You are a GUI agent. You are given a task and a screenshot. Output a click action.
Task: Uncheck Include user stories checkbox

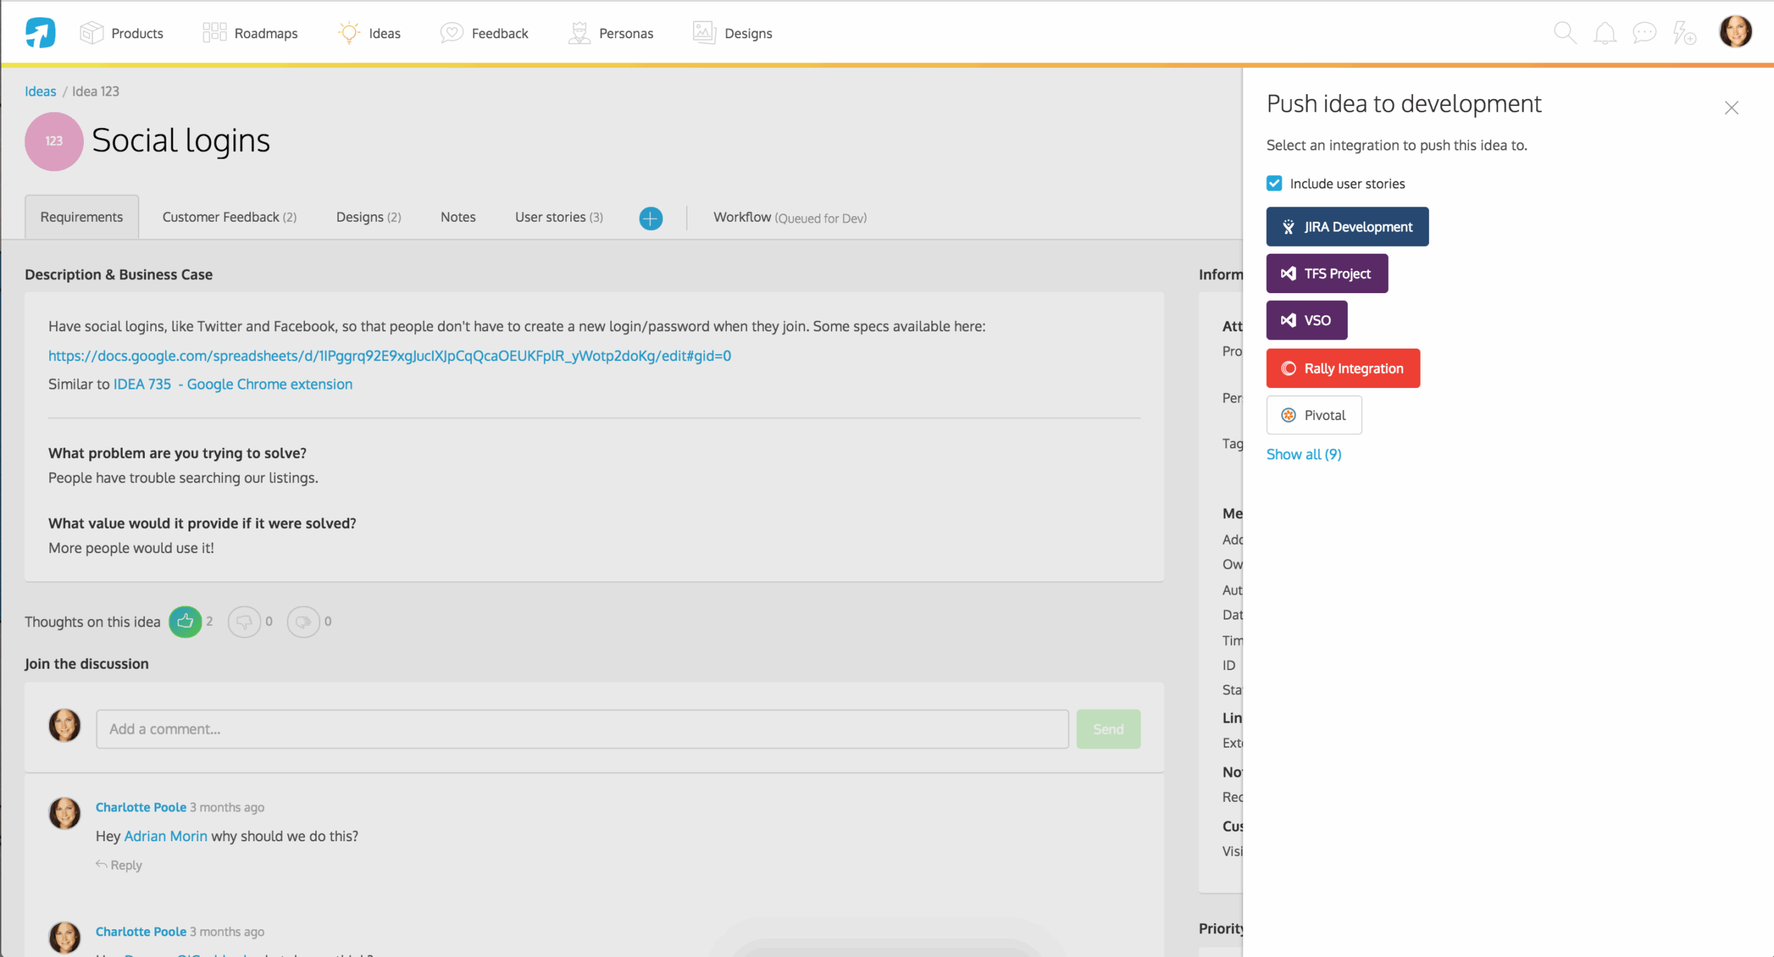click(1274, 183)
